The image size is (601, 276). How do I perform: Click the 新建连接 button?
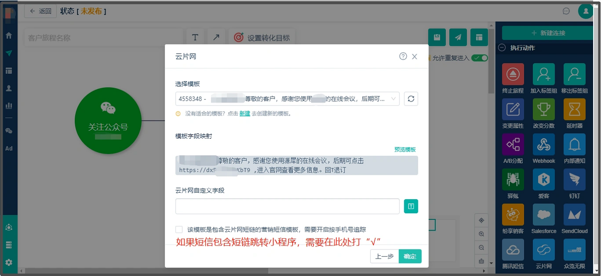tap(548, 33)
